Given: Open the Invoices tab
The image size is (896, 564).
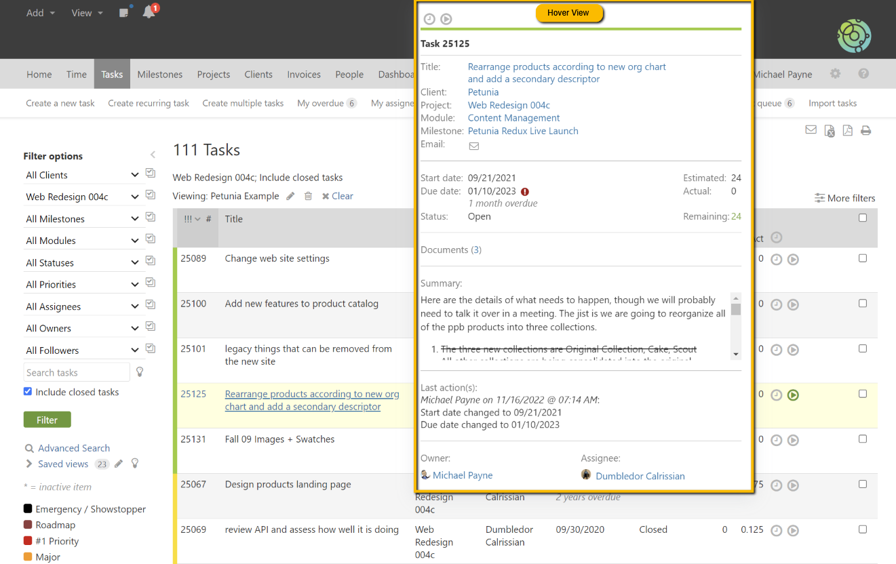Looking at the screenshot, I should [303, 75].
